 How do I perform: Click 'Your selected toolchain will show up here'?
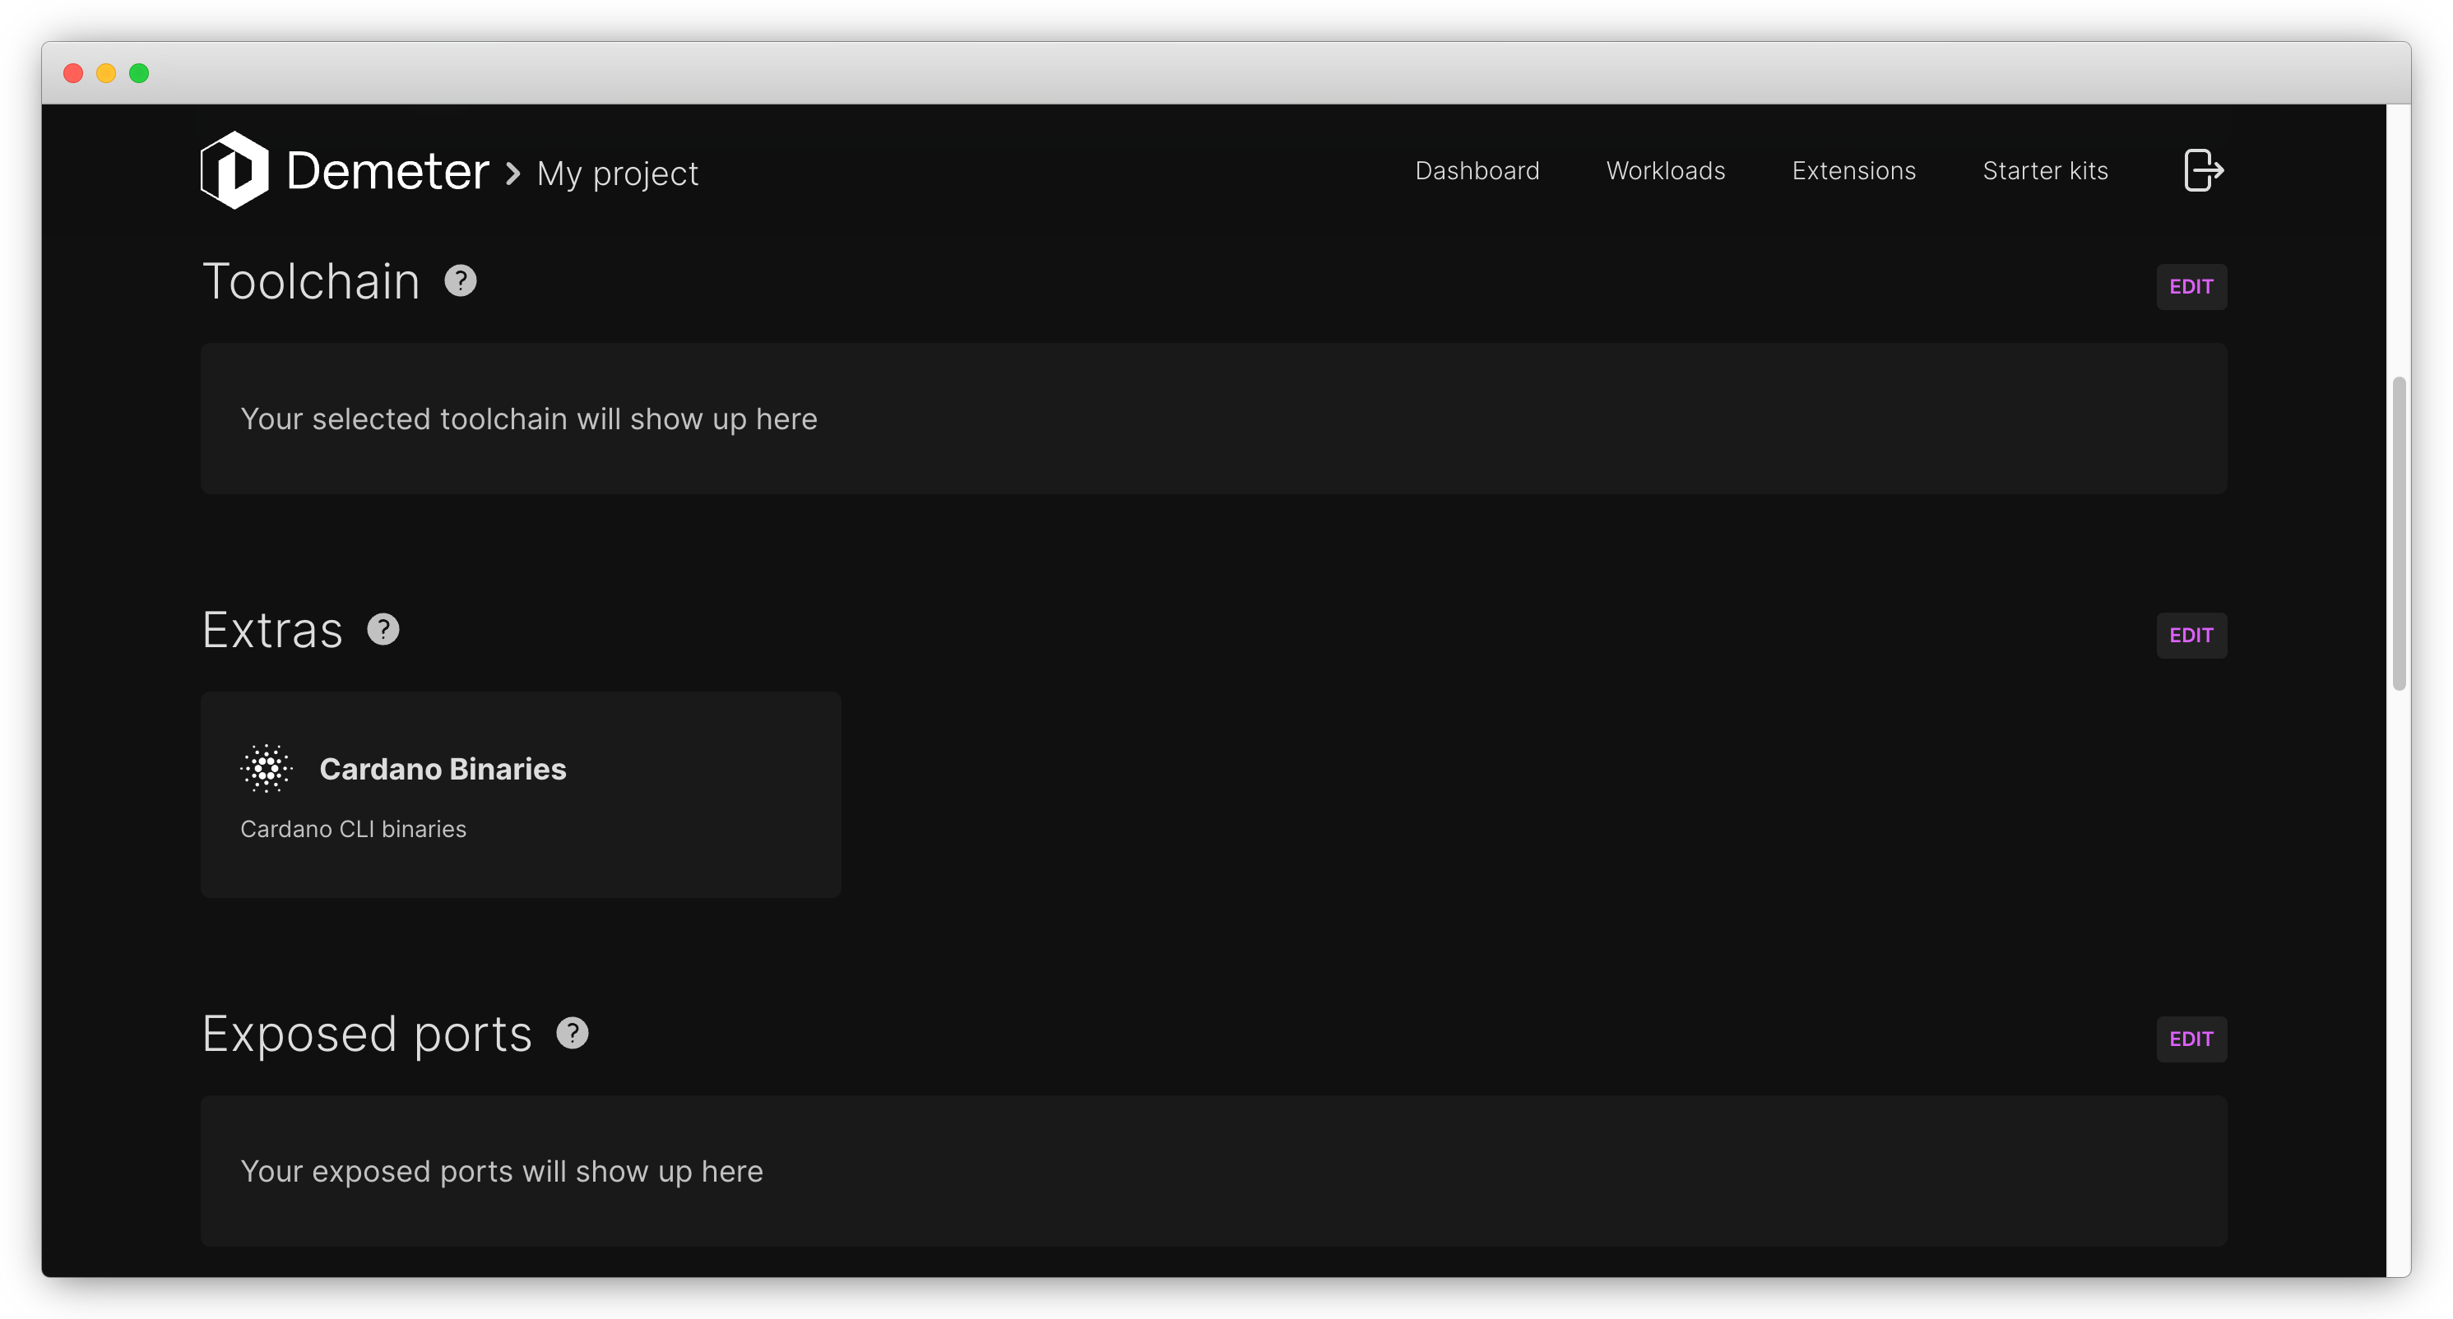pyautogui.click(x=528, y=419)
